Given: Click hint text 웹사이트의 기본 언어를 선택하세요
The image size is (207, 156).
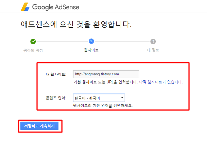Looking at the screenshot, I should [x=103, y=106].
